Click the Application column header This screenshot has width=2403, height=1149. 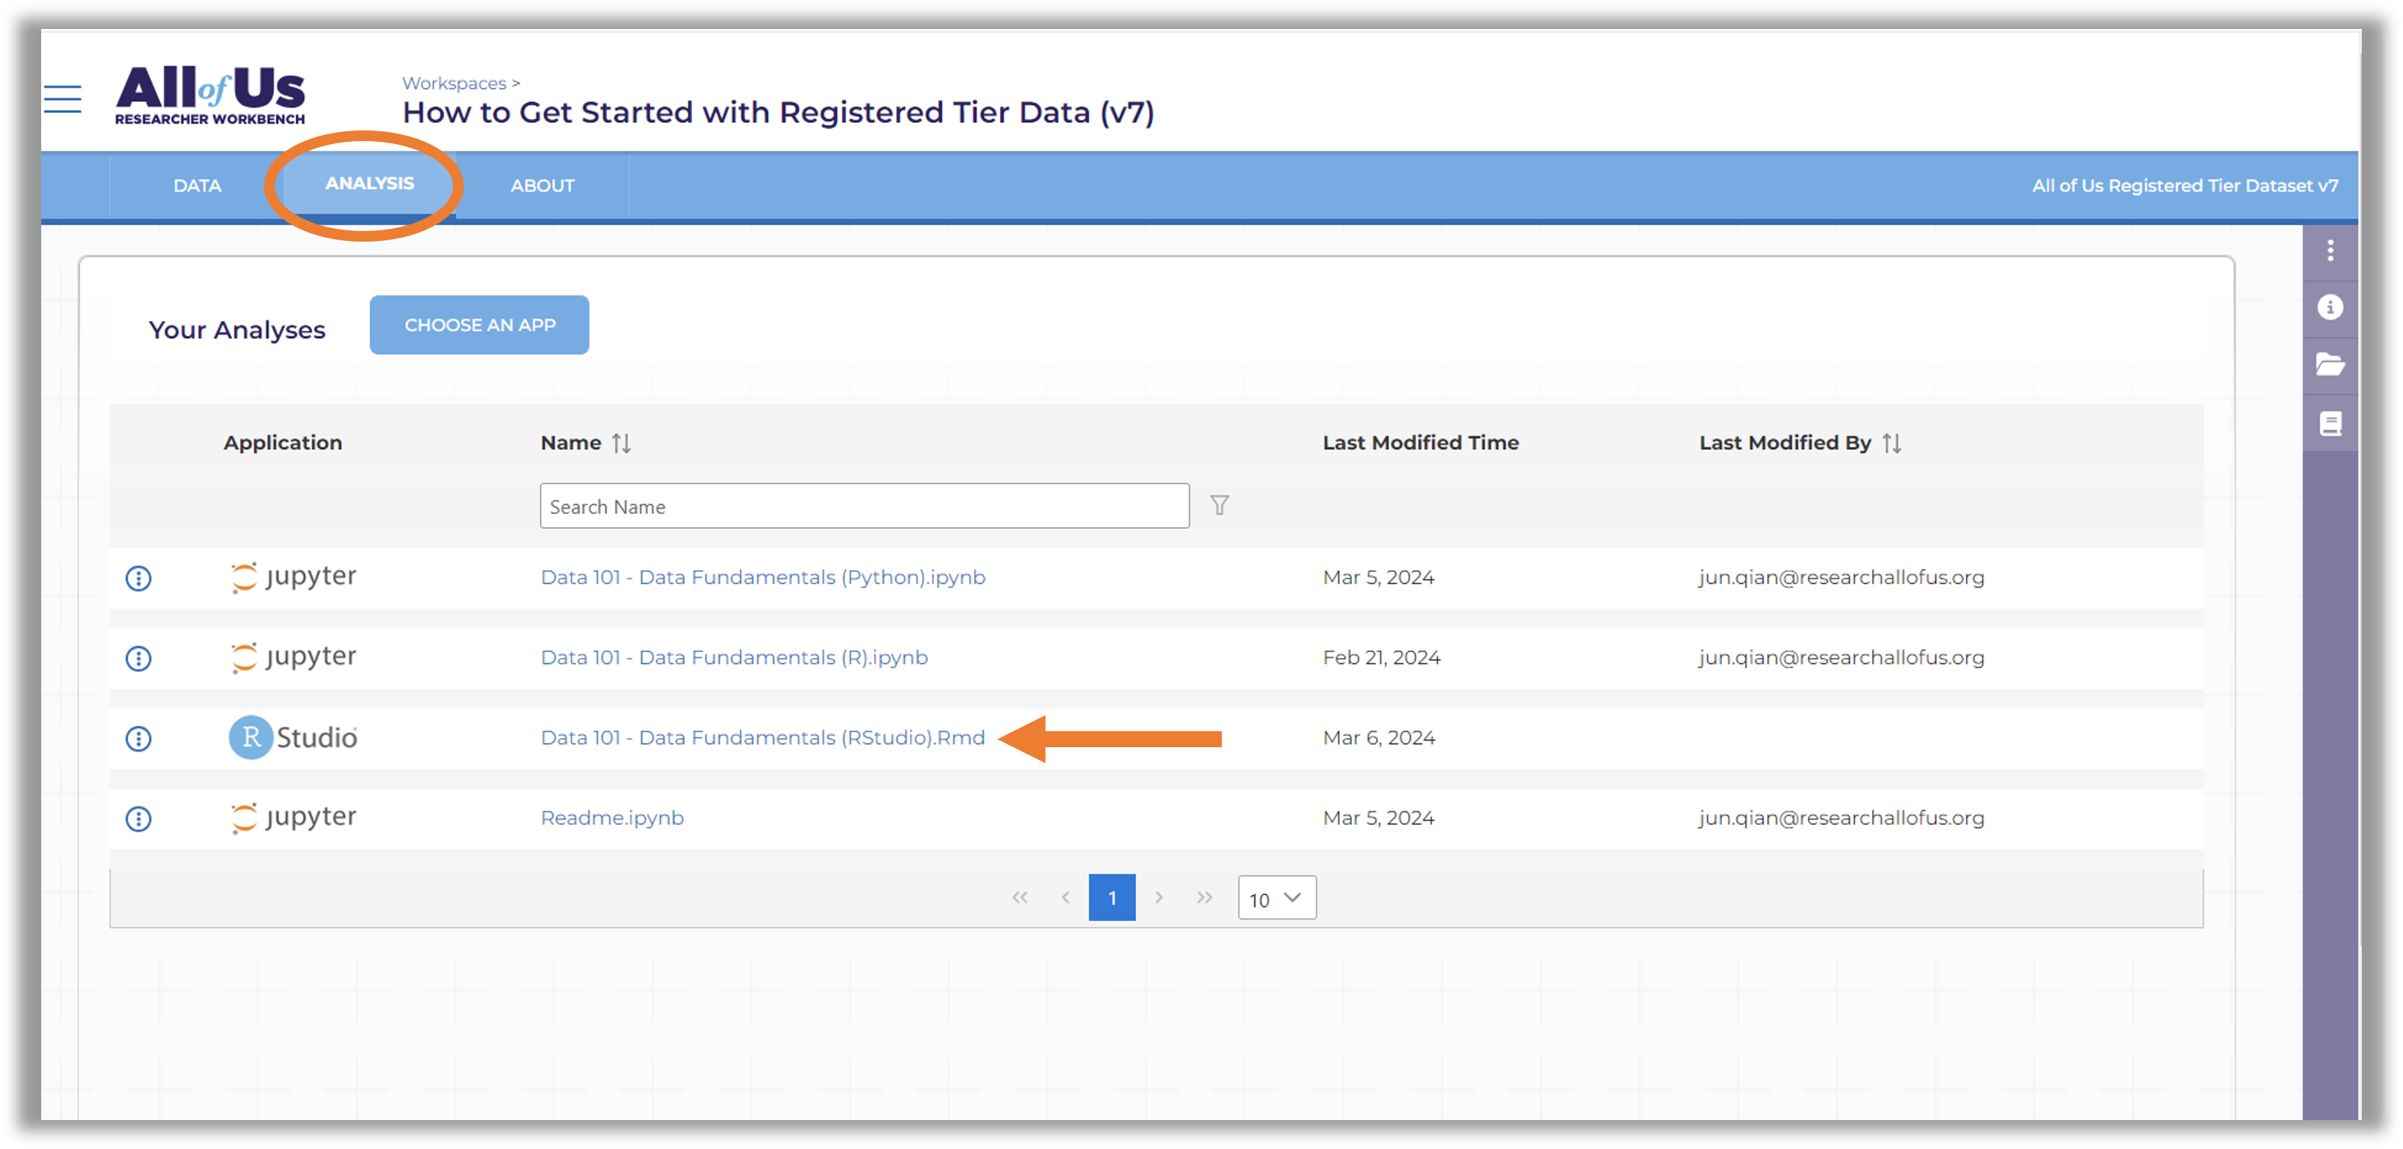(283, 443)
